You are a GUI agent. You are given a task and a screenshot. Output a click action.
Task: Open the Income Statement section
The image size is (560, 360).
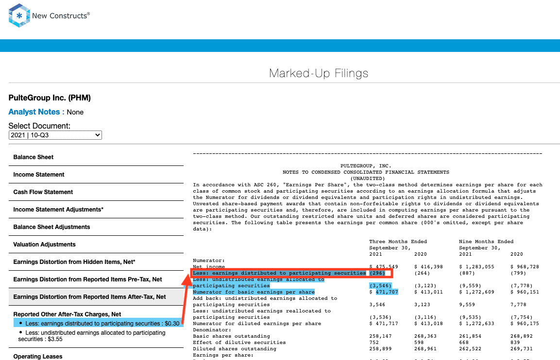click(x=96, y=175)
